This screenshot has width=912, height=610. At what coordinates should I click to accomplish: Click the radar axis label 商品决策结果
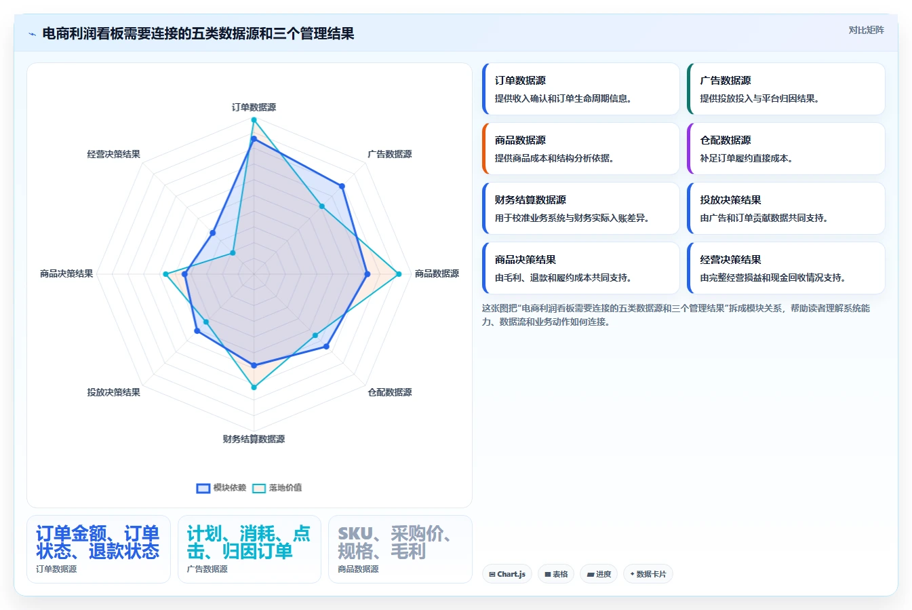(66, 273)
